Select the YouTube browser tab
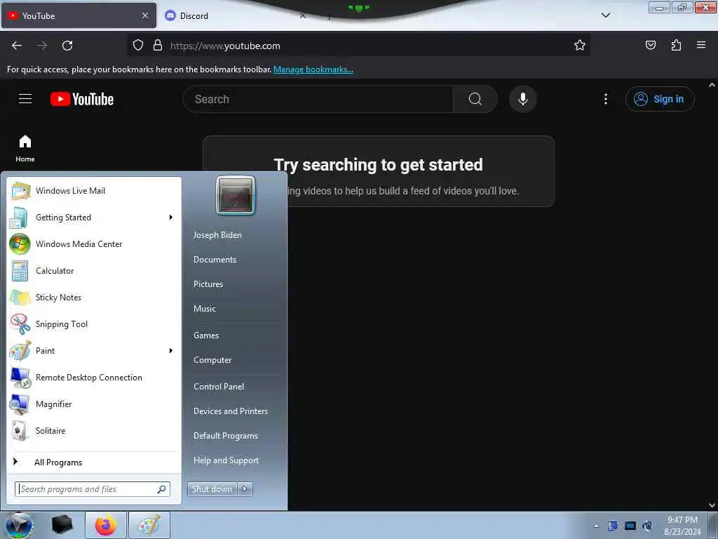Screen dimensions: 718x539 (x=79, y=15)
